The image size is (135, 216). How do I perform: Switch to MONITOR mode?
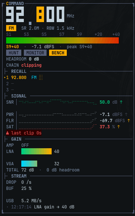click(35, 53)
